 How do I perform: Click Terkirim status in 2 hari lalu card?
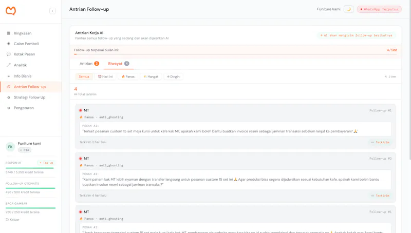pyautogui.click(x=380, y=142)
